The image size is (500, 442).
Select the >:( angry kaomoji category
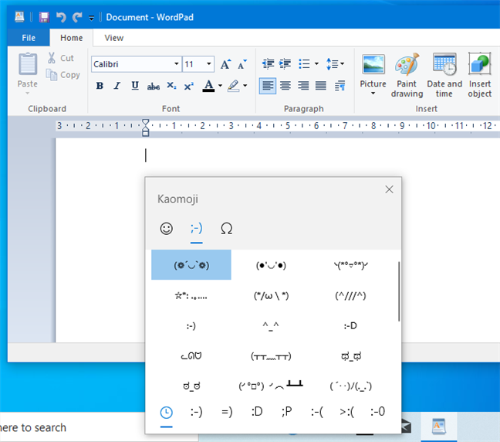346,412
